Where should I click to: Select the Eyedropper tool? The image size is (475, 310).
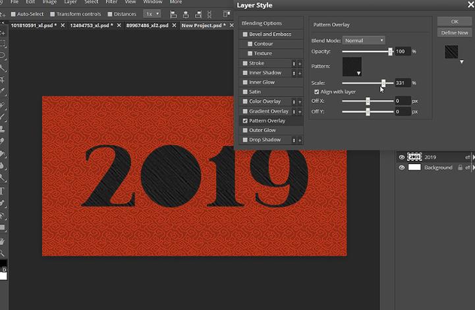pyautogui.click(x=3, y=91)
